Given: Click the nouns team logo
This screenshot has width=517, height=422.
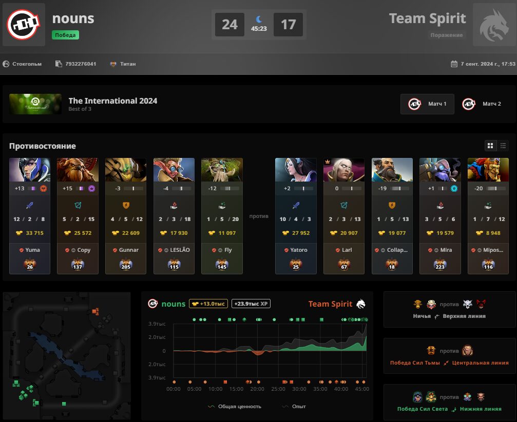Looking at the screenshot, I should point(24,25).
